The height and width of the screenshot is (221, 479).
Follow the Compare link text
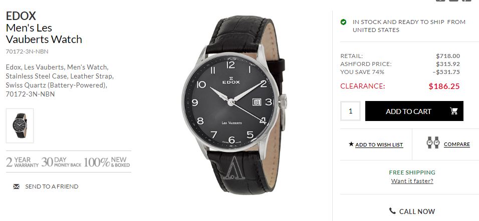point(456,144)
